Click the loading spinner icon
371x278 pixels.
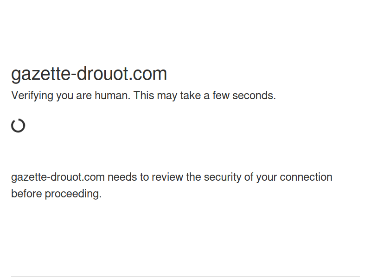[x=18, y=126]
